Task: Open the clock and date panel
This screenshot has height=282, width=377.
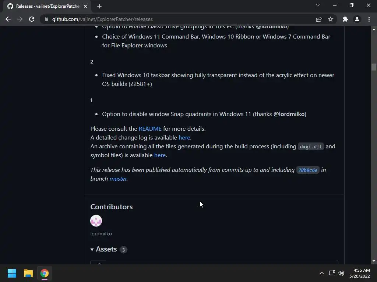Action: tap(359, 273)
